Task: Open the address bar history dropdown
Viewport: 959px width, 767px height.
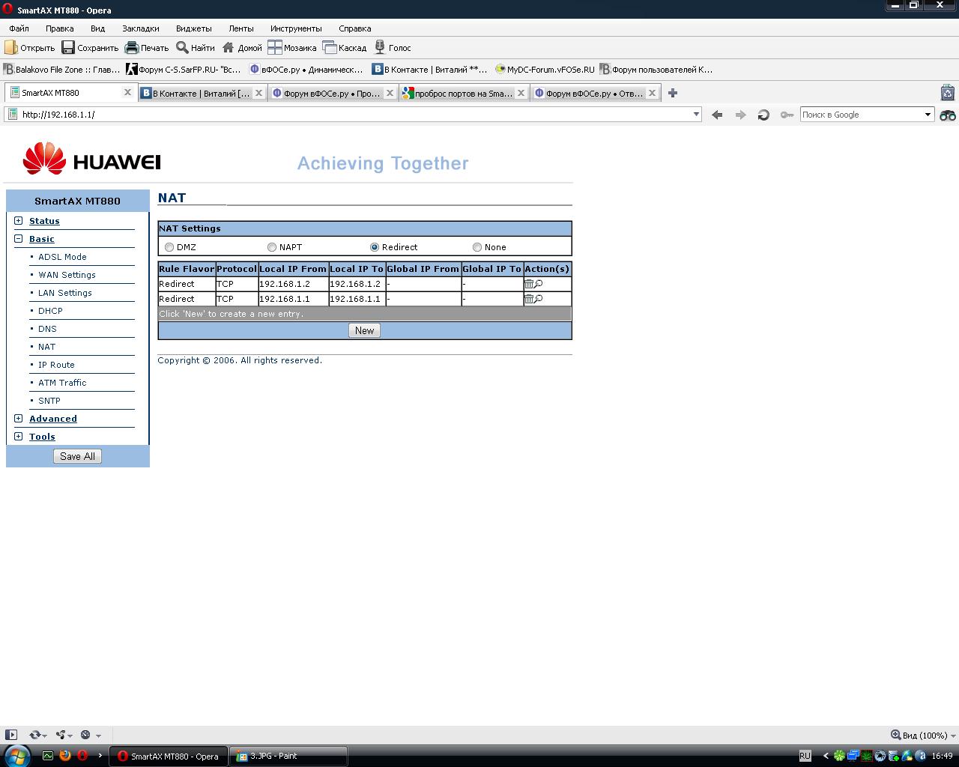Action: tap(696, 115)
